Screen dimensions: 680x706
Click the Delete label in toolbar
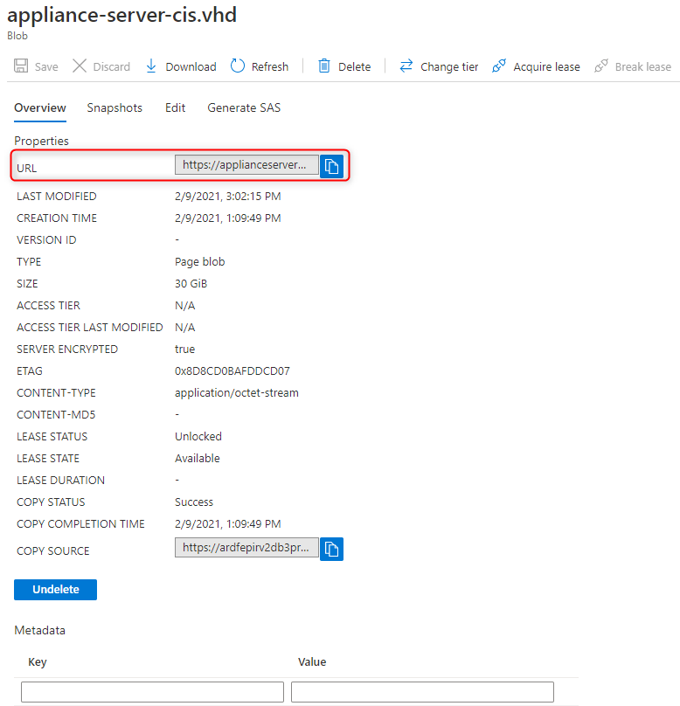354,66
